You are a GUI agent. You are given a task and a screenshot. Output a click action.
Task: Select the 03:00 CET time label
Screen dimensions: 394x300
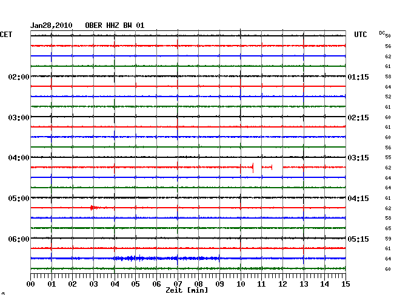[x=19, y=118]
